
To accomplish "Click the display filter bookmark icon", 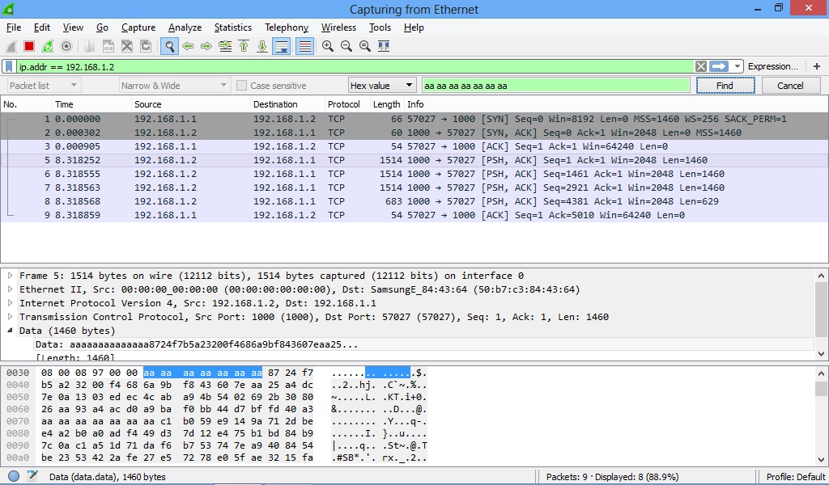I will tap(9, 66).
